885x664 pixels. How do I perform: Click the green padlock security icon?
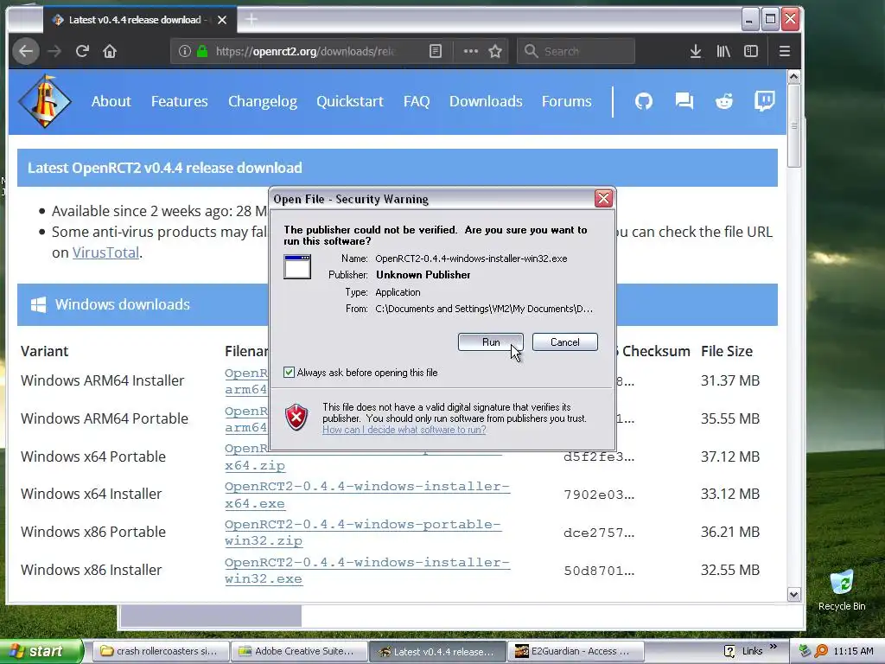click(x=202, y=51)
